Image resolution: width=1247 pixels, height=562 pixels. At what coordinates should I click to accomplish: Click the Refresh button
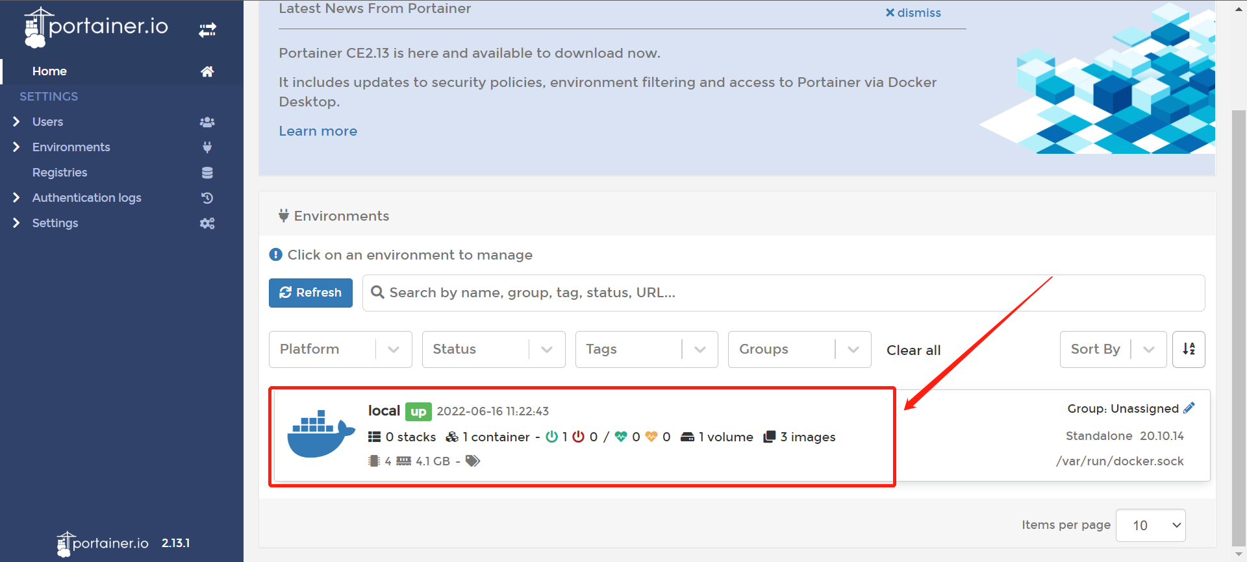tap(310, 293)
